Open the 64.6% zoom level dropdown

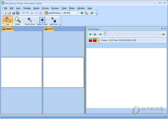point(77,13)
